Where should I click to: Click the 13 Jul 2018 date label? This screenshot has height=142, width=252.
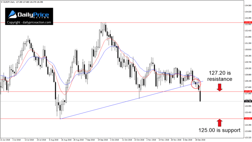click(x=29, y=140)
